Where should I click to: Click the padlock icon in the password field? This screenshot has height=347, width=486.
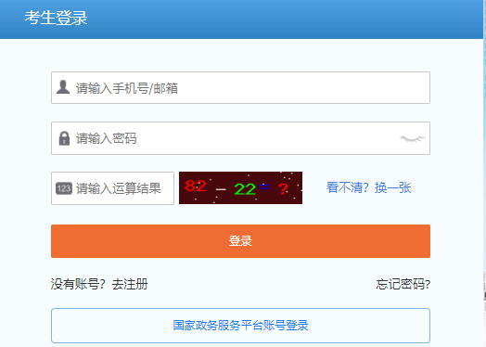pyautogui.click(x=64, y=138)
